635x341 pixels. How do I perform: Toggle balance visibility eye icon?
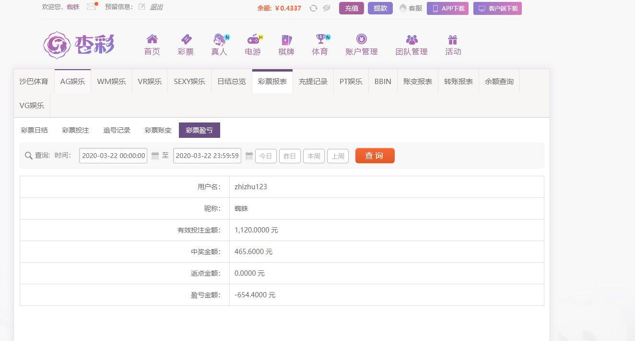pyautogui.click(x=327, y=8)
